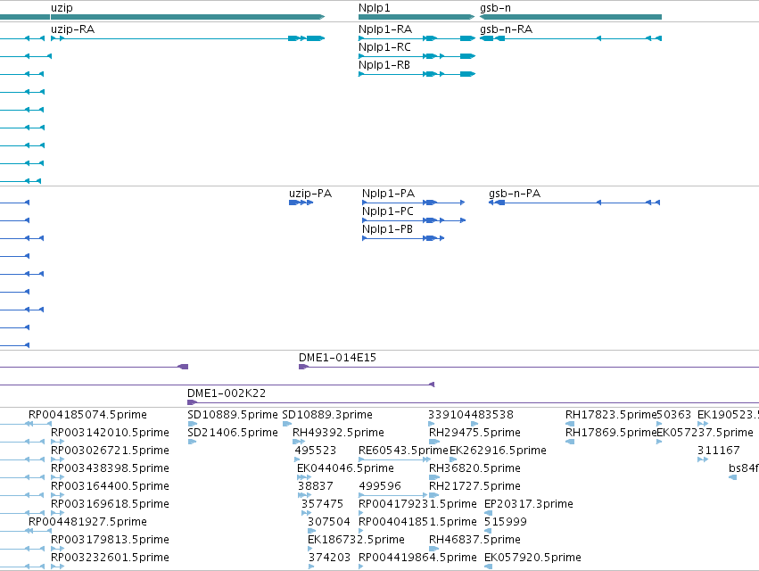This screenshot has width=759, height=571.
Task: Click the EP20317.3prime EST label
Action: [529, 504]
